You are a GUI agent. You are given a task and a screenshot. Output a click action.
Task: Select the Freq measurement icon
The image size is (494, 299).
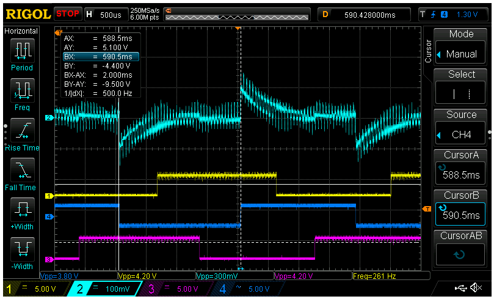[x=22, y=90]
